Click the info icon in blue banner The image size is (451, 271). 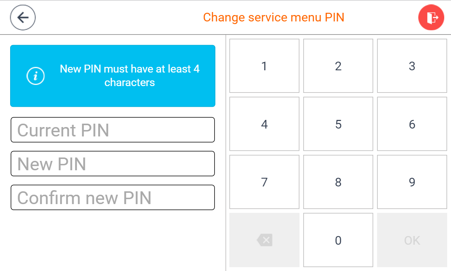point(36,76)
